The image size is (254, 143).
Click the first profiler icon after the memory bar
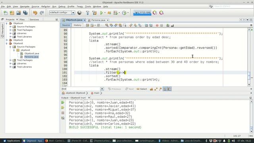155,13
